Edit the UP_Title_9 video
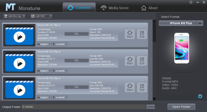 click(x=142, y=61)
